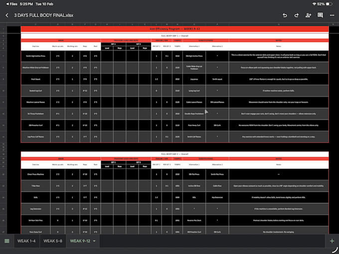Select the row 9 header
This screenshot has height=254, width=339.
click(x=3, y=79)
